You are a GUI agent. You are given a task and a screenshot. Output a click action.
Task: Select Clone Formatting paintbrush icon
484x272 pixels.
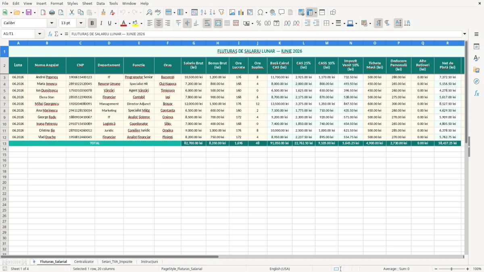[x=103, y=12]
